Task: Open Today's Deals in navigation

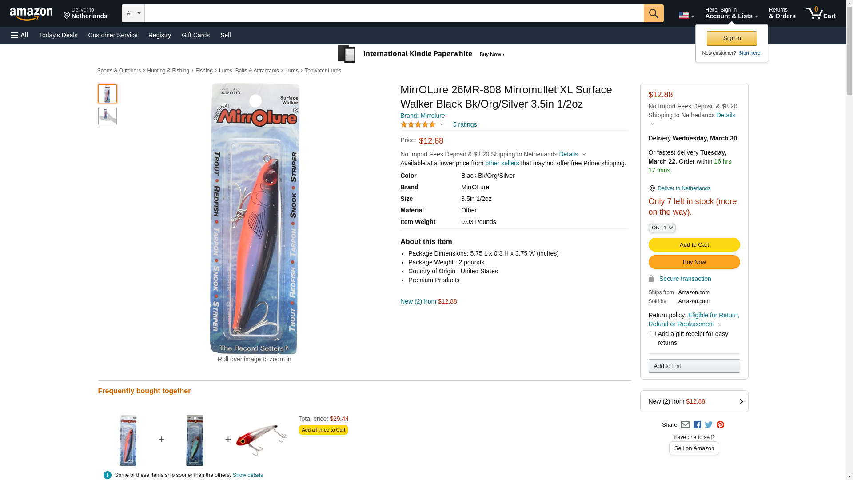Action: tap(58, 35)
